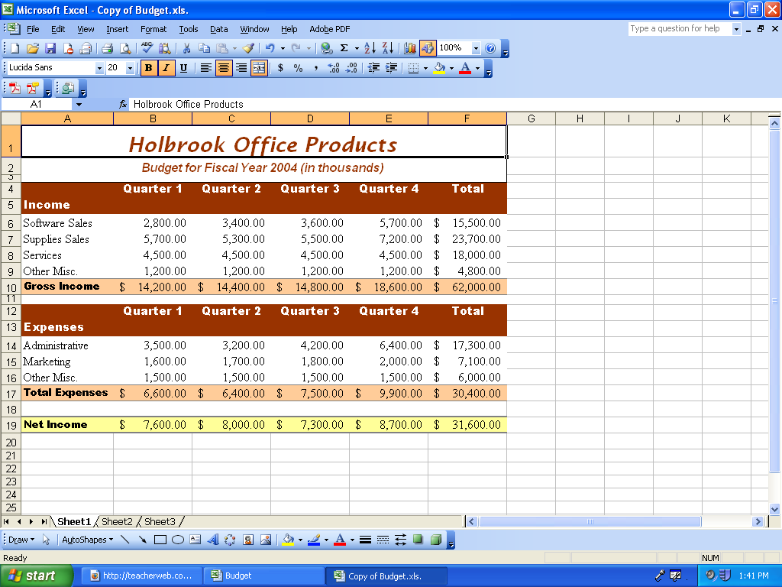Open the 3-D Style options

[436, 540]
